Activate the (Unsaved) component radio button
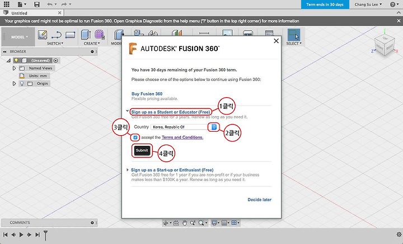 click(56, 60)
